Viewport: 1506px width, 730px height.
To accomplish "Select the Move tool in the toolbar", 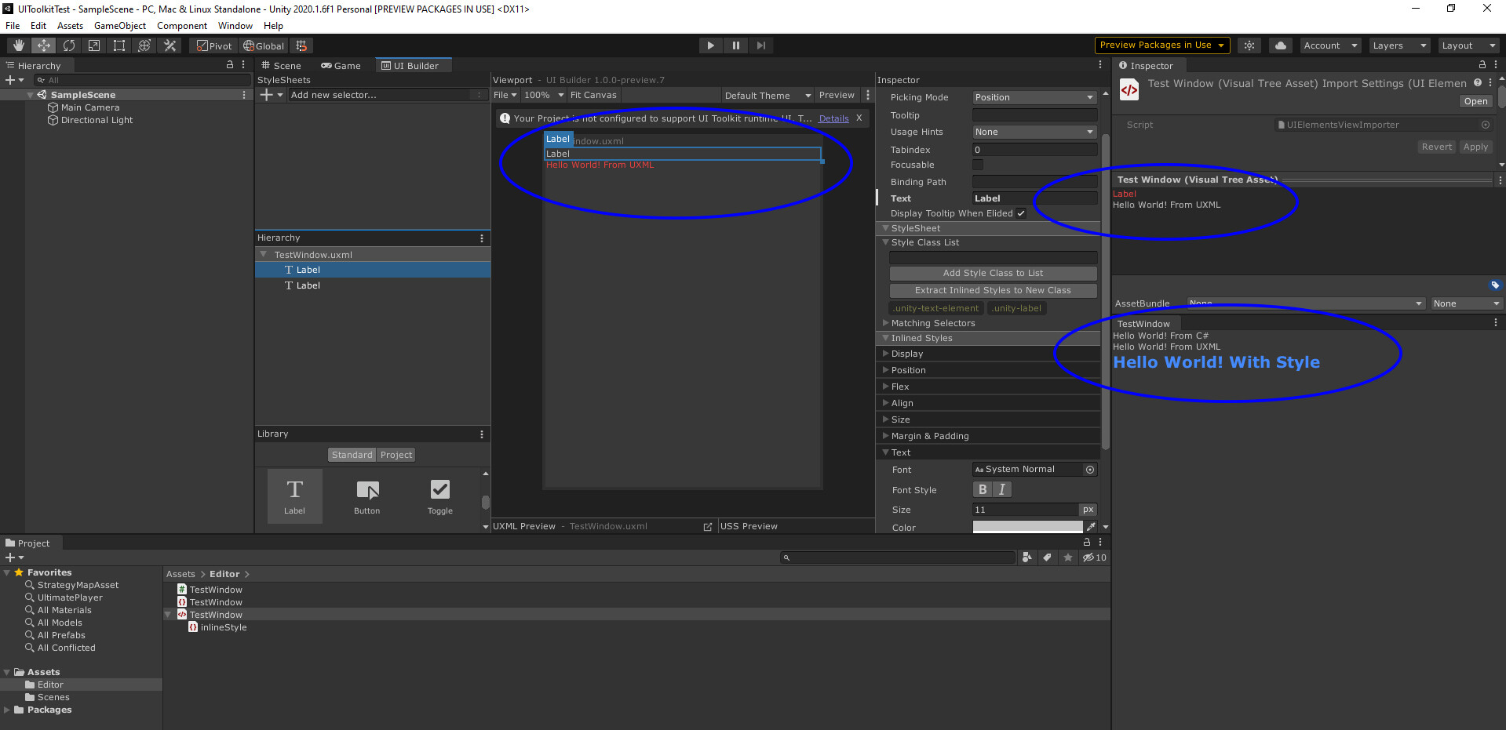I will coord(43,45).
